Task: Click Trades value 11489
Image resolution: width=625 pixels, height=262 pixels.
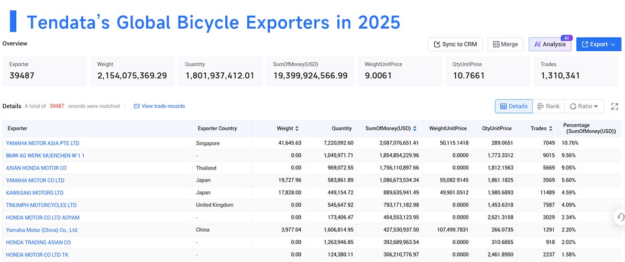Action: click(x=547, y=193)
